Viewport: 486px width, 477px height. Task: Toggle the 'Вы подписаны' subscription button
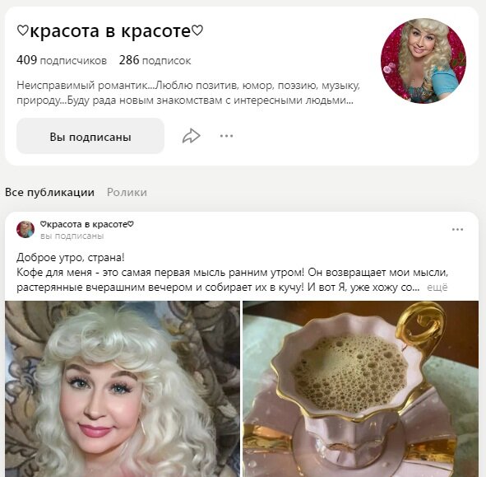click(x=90, y=136)
